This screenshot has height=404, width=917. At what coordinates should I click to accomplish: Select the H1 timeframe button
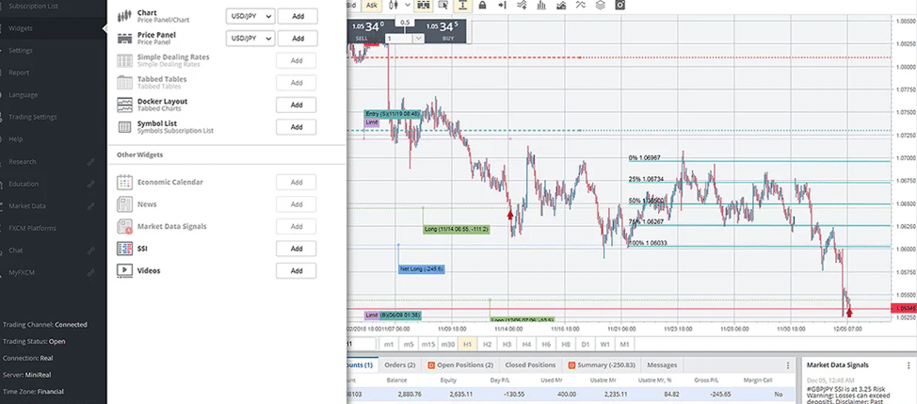coord(467,345)
